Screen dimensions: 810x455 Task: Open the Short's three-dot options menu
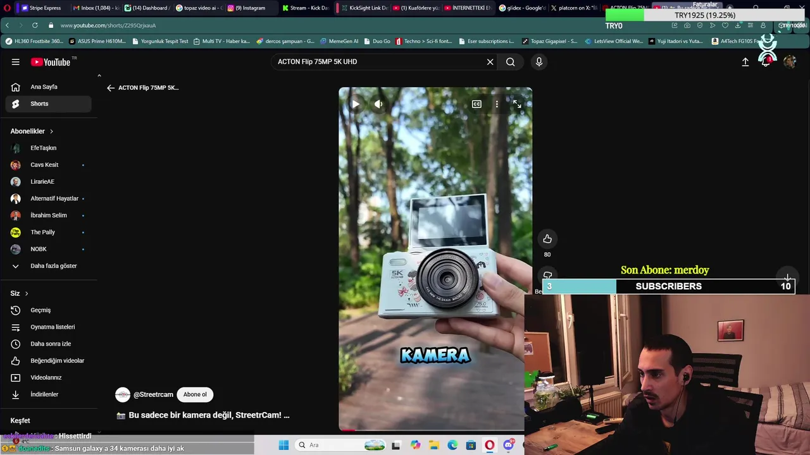click(497, 104)
